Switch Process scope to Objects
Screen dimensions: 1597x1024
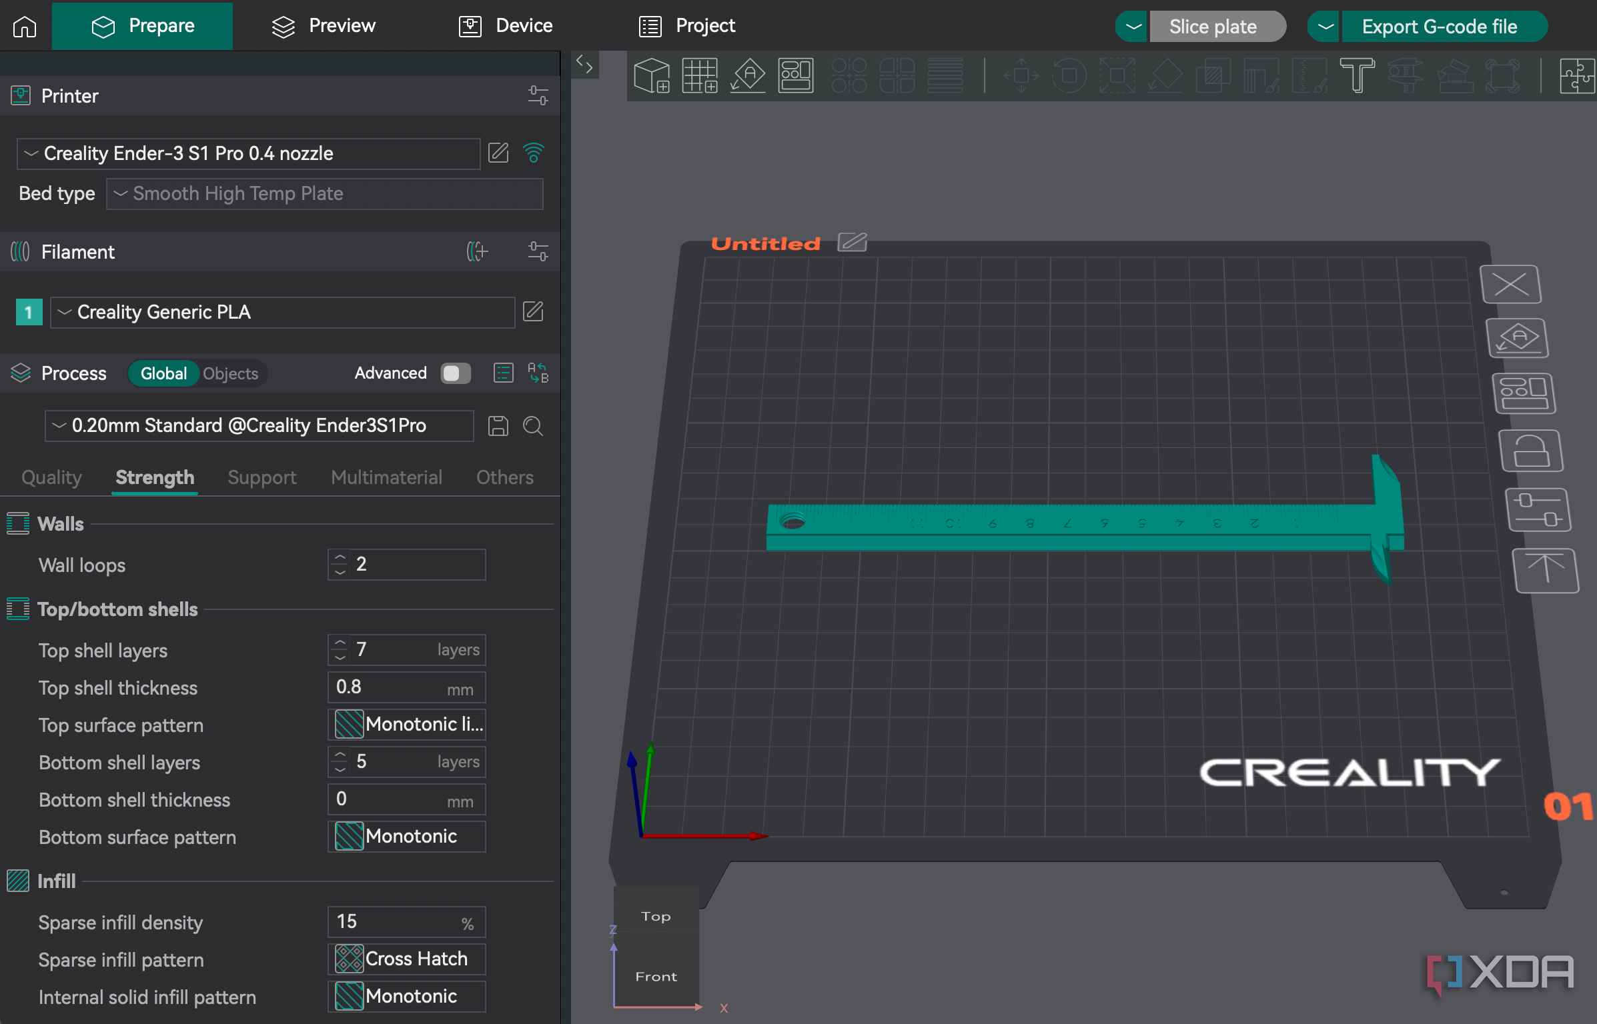230,373
